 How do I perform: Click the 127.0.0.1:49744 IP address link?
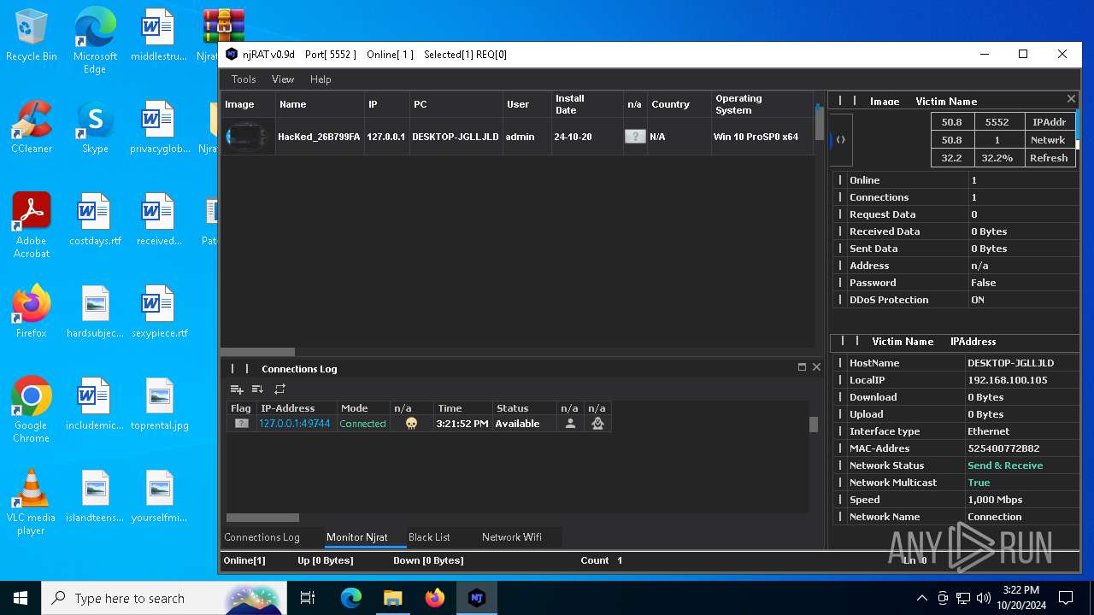[x=295, y=424]
